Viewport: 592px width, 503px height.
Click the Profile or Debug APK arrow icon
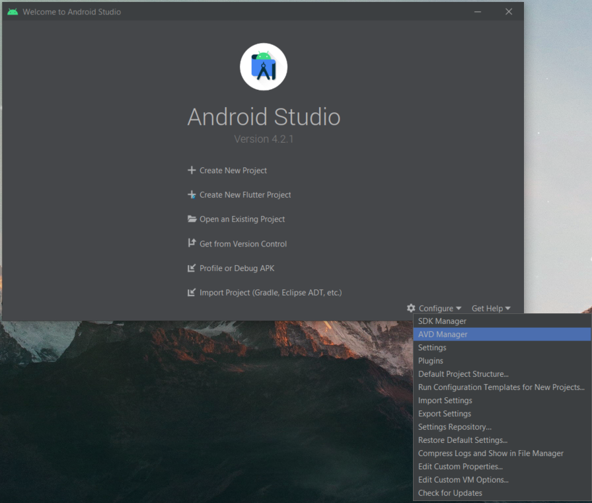click(x=192, y=268)
